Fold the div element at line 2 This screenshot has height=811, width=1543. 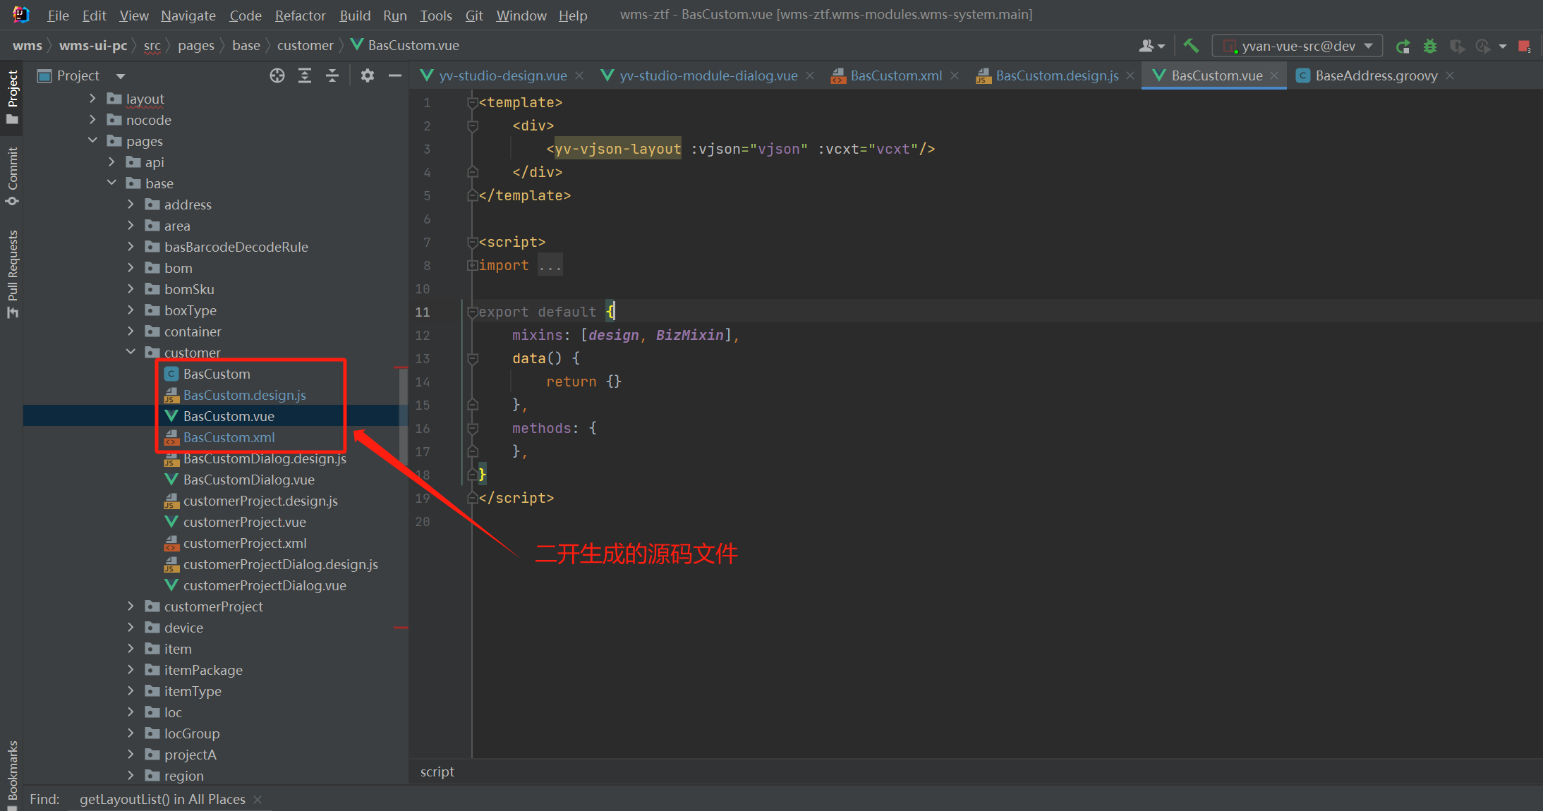tap(472, 126)
